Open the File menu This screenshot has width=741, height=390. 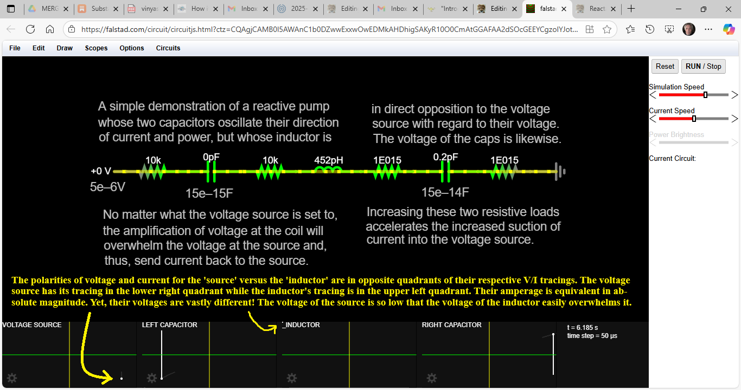point(15,48)
